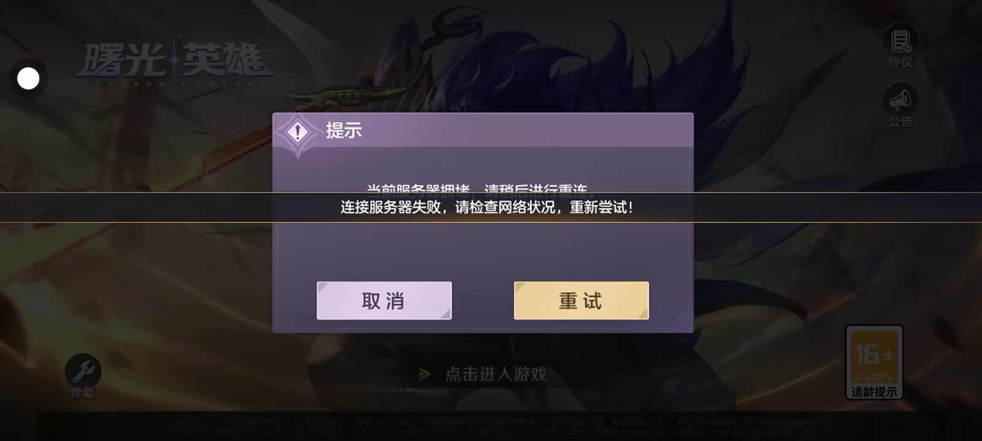Click the 协议 text label

[900, 62]
